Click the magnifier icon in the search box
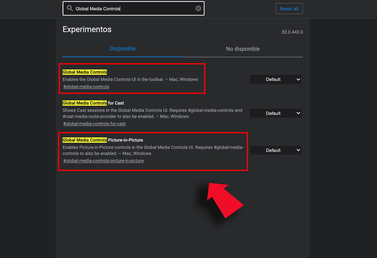The width and height of the screenshot is (377, 258). click(x=70, y=8)
